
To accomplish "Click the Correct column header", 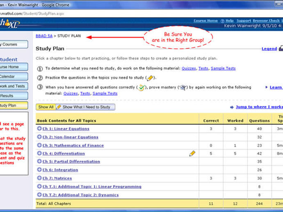I will [x=211, y=121].
